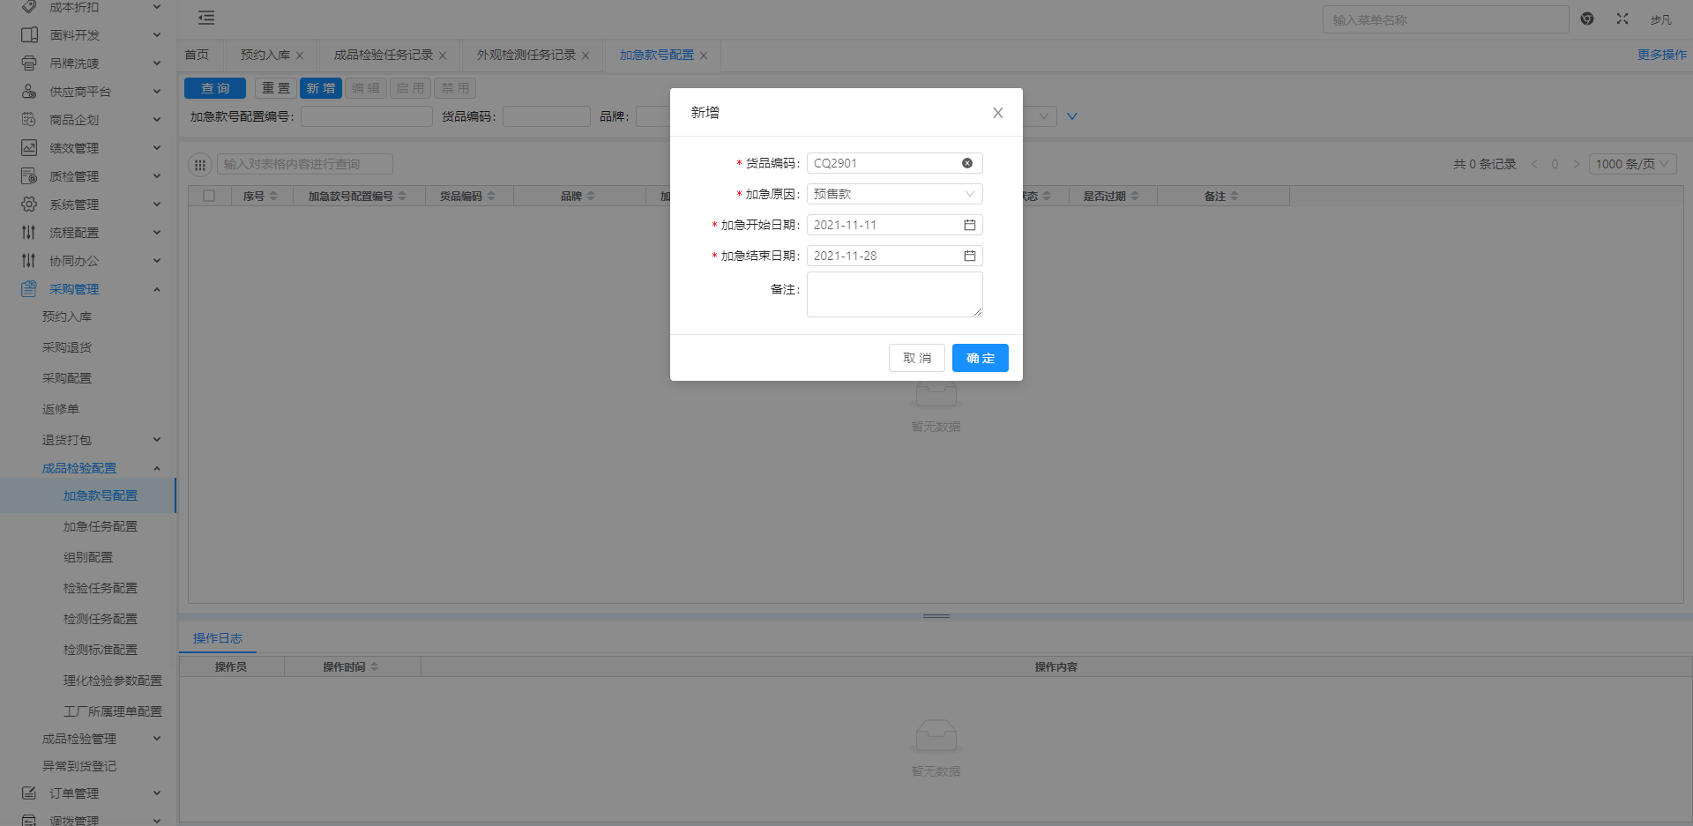Screen dimensions: 1693x826
Task: Click the 系统管理 gear icon
Action: [29, 205]
